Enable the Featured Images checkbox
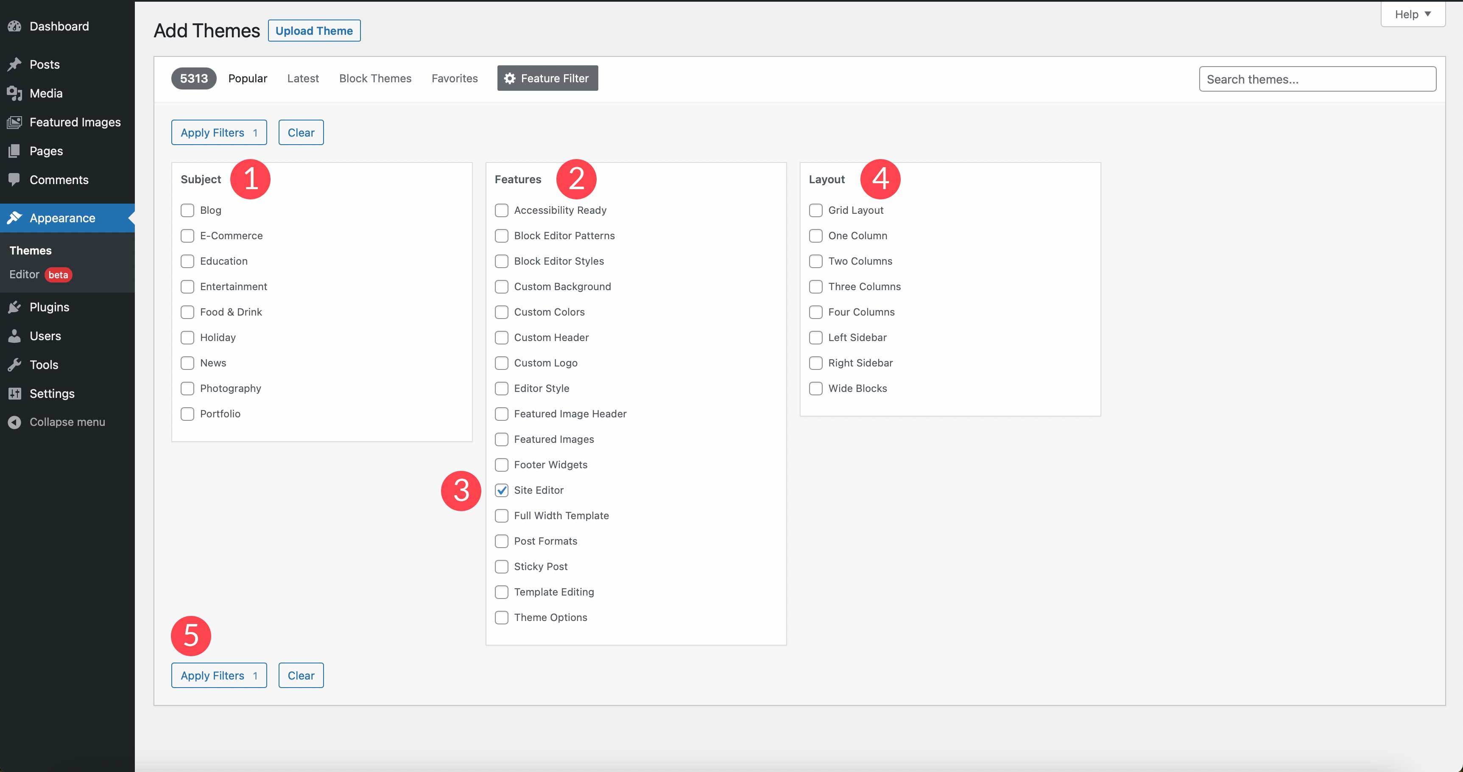The width and height of the screenshot is (1463, 772). click(501, 439)
